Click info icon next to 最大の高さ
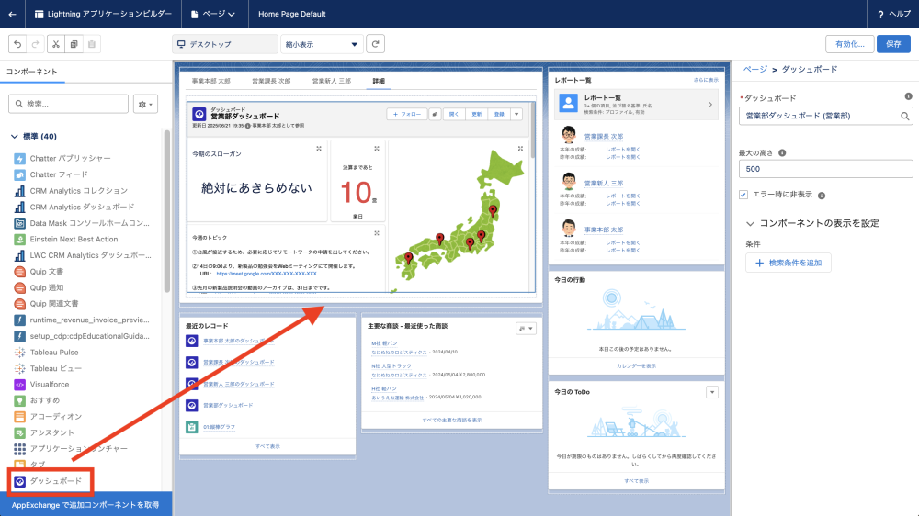Image resolution: width=919 pixels, height=516 pixels. pyautogui.click(x=782, y=152)
